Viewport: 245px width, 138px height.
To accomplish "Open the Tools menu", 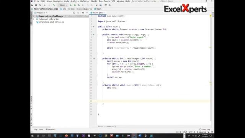I will (x=107, y=1).
